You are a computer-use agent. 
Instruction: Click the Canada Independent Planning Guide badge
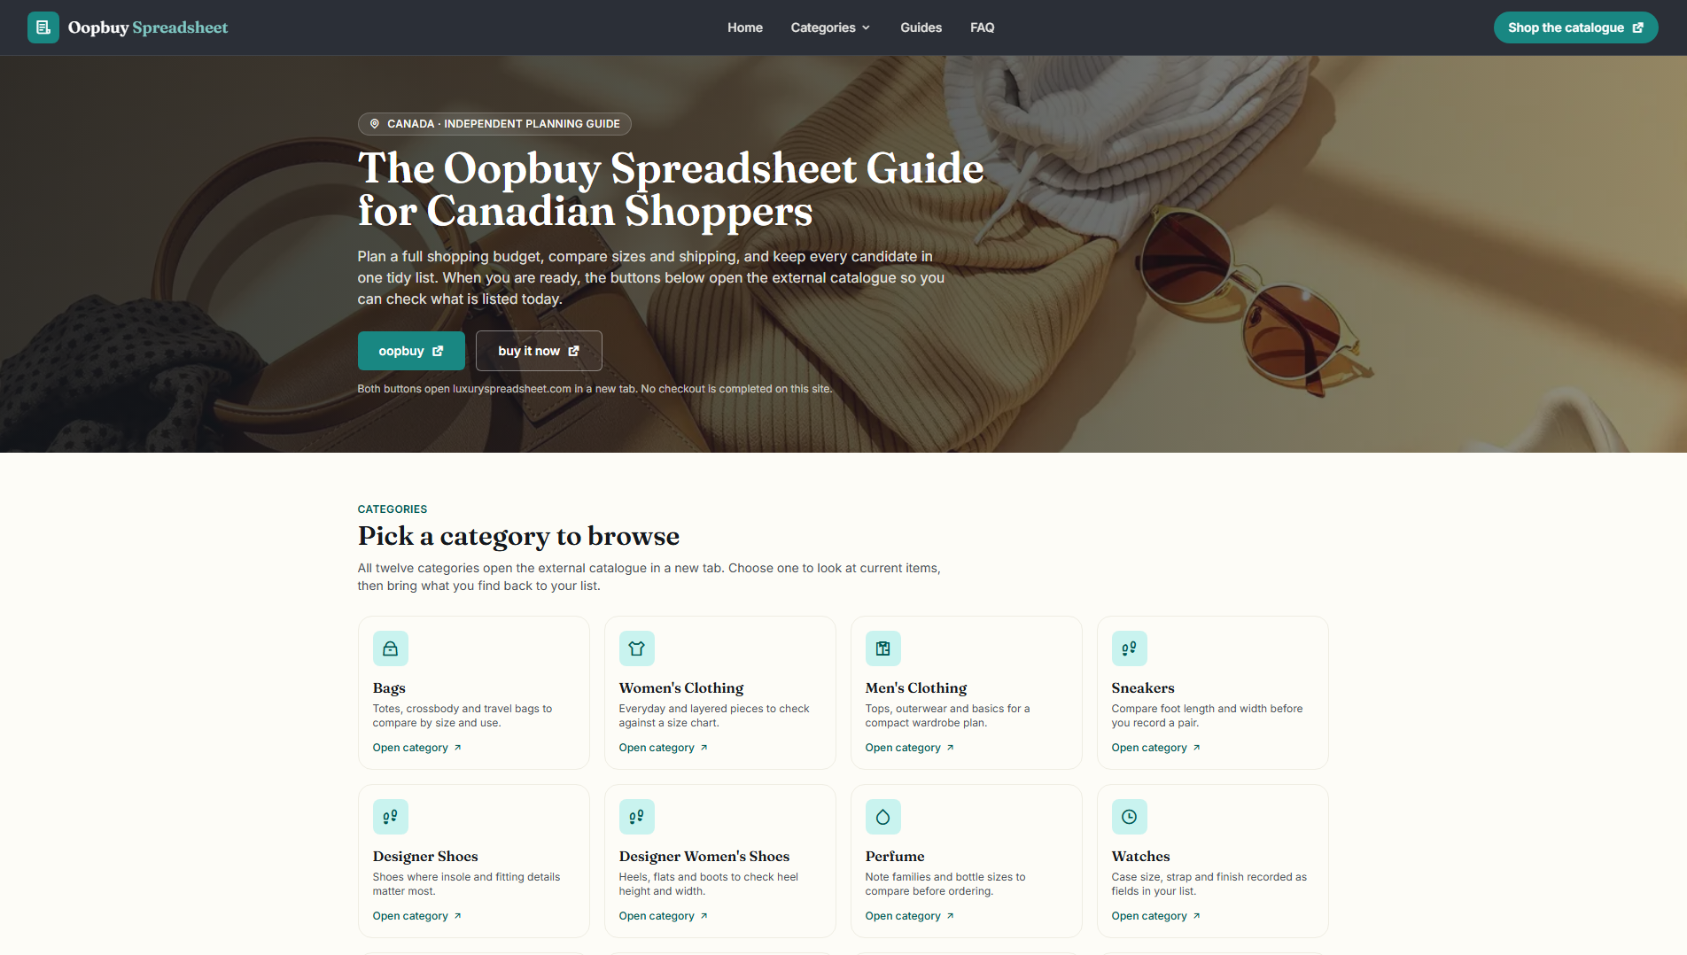pyautogui.click(x=494, y=124)
